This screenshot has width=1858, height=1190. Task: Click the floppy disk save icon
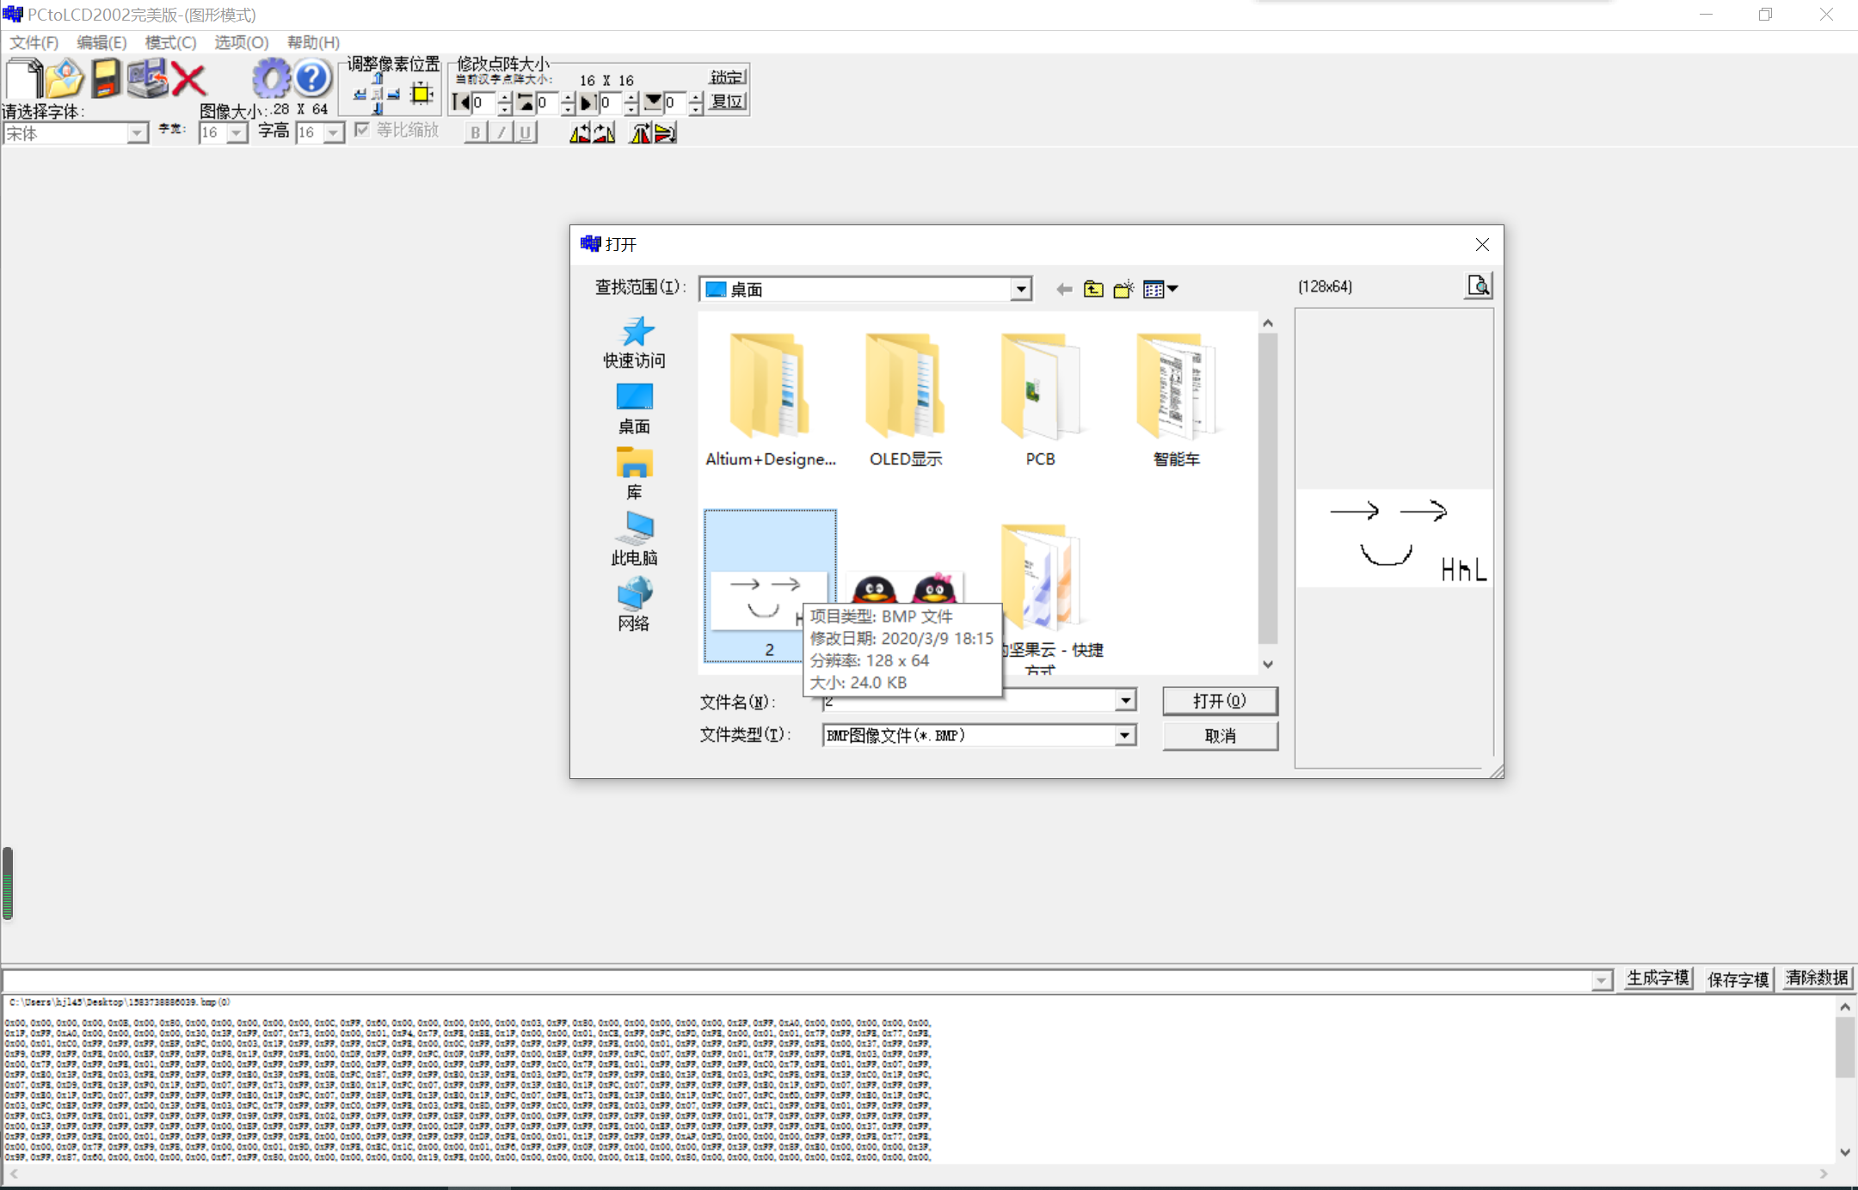click(106, 79)
